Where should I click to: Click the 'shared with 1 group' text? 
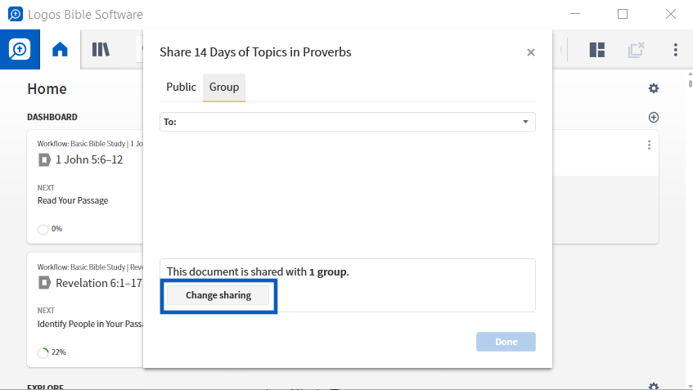[x=258, y=271]
